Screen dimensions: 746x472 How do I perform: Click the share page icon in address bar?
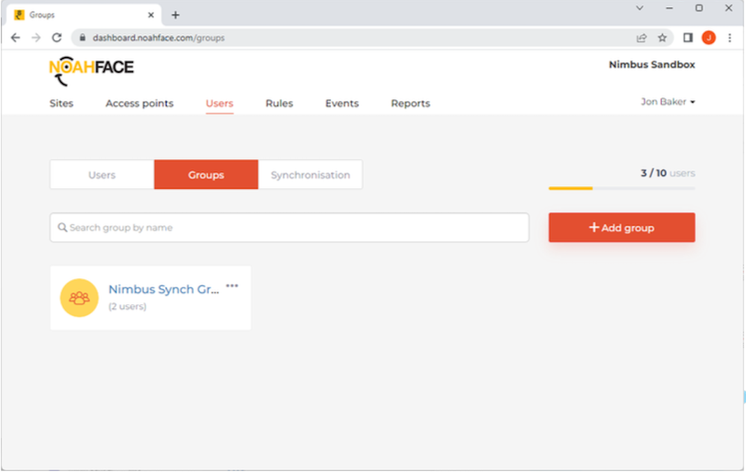[x=642, y=38]
